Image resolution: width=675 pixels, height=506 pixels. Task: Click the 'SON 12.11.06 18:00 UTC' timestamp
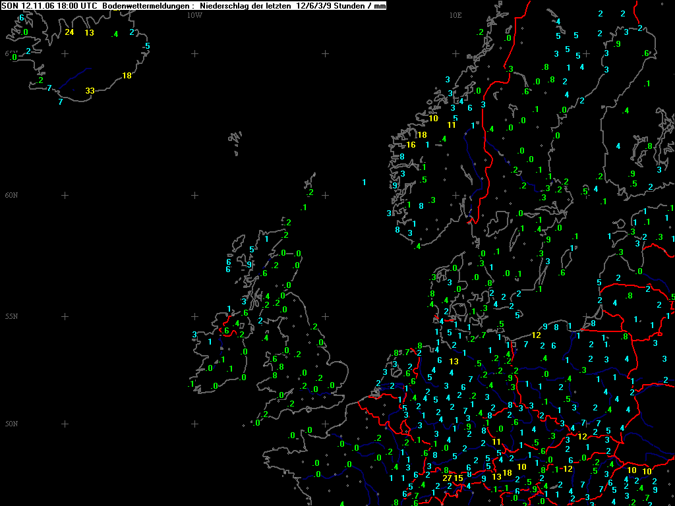49,6
